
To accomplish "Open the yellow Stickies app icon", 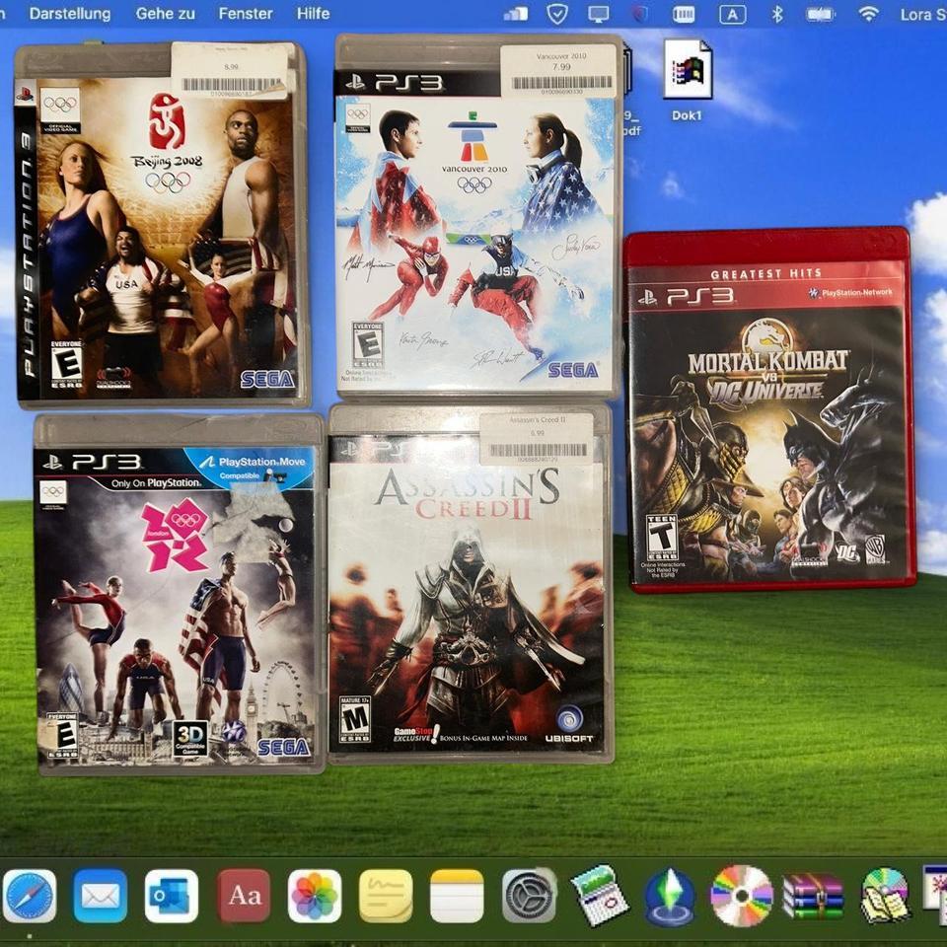I will tap(386, 897).
